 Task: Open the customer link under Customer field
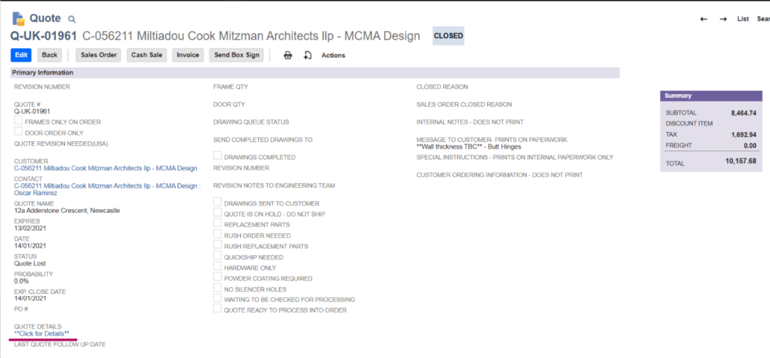[x=105, y=168]
